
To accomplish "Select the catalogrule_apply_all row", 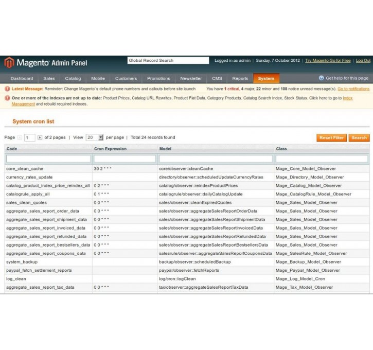I will click(187, 194).
